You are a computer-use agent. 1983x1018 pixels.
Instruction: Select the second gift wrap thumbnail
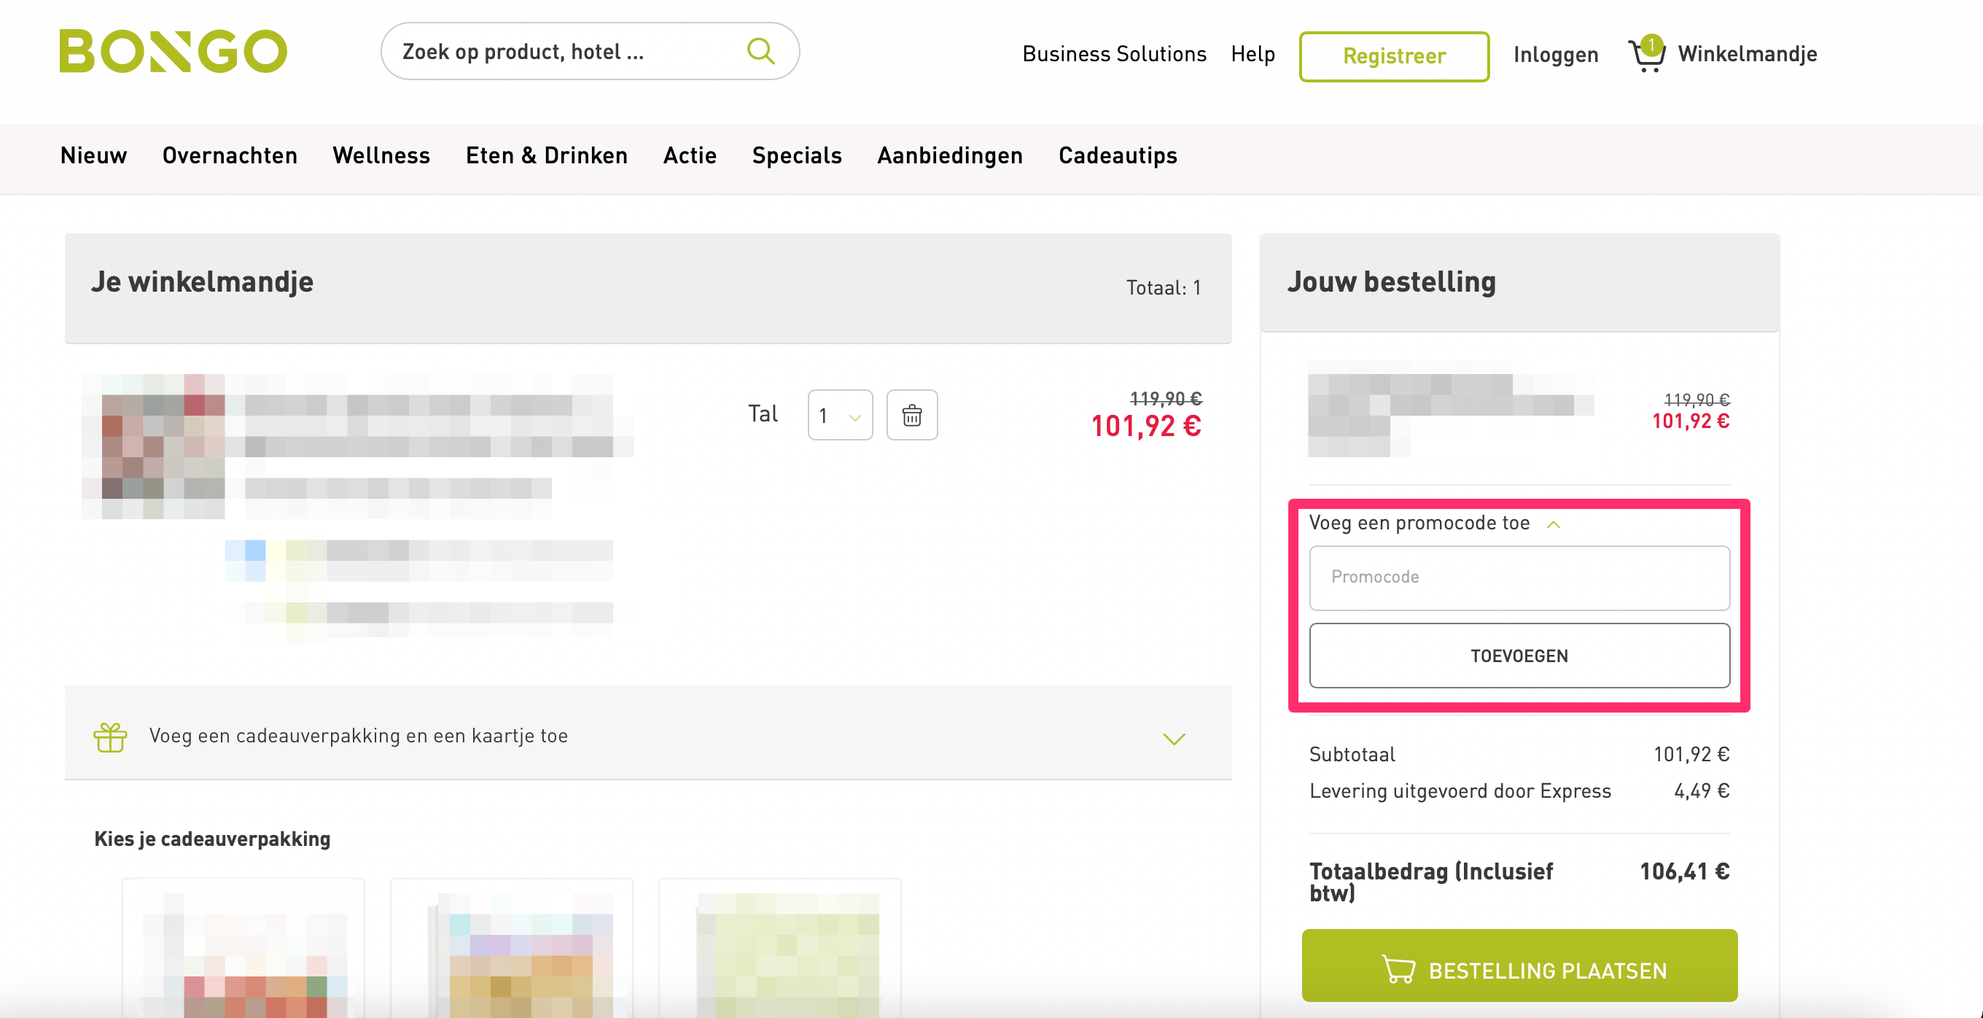[x=511, y=949]
